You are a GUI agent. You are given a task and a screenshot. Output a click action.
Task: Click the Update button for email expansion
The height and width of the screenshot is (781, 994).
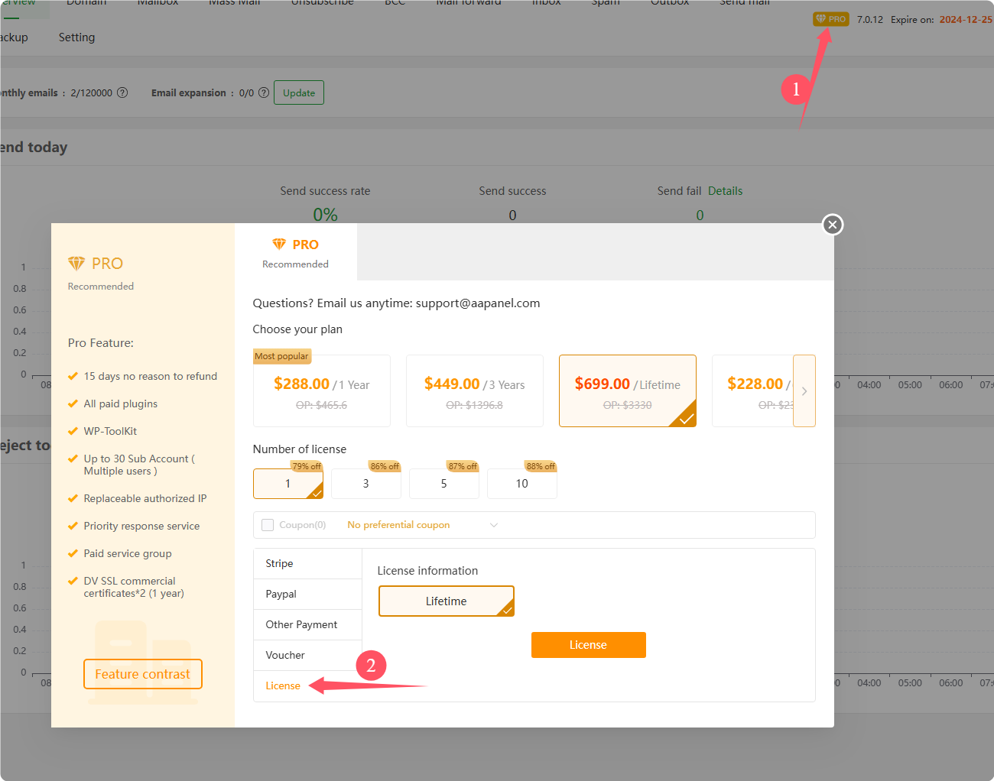pos(299,92)
